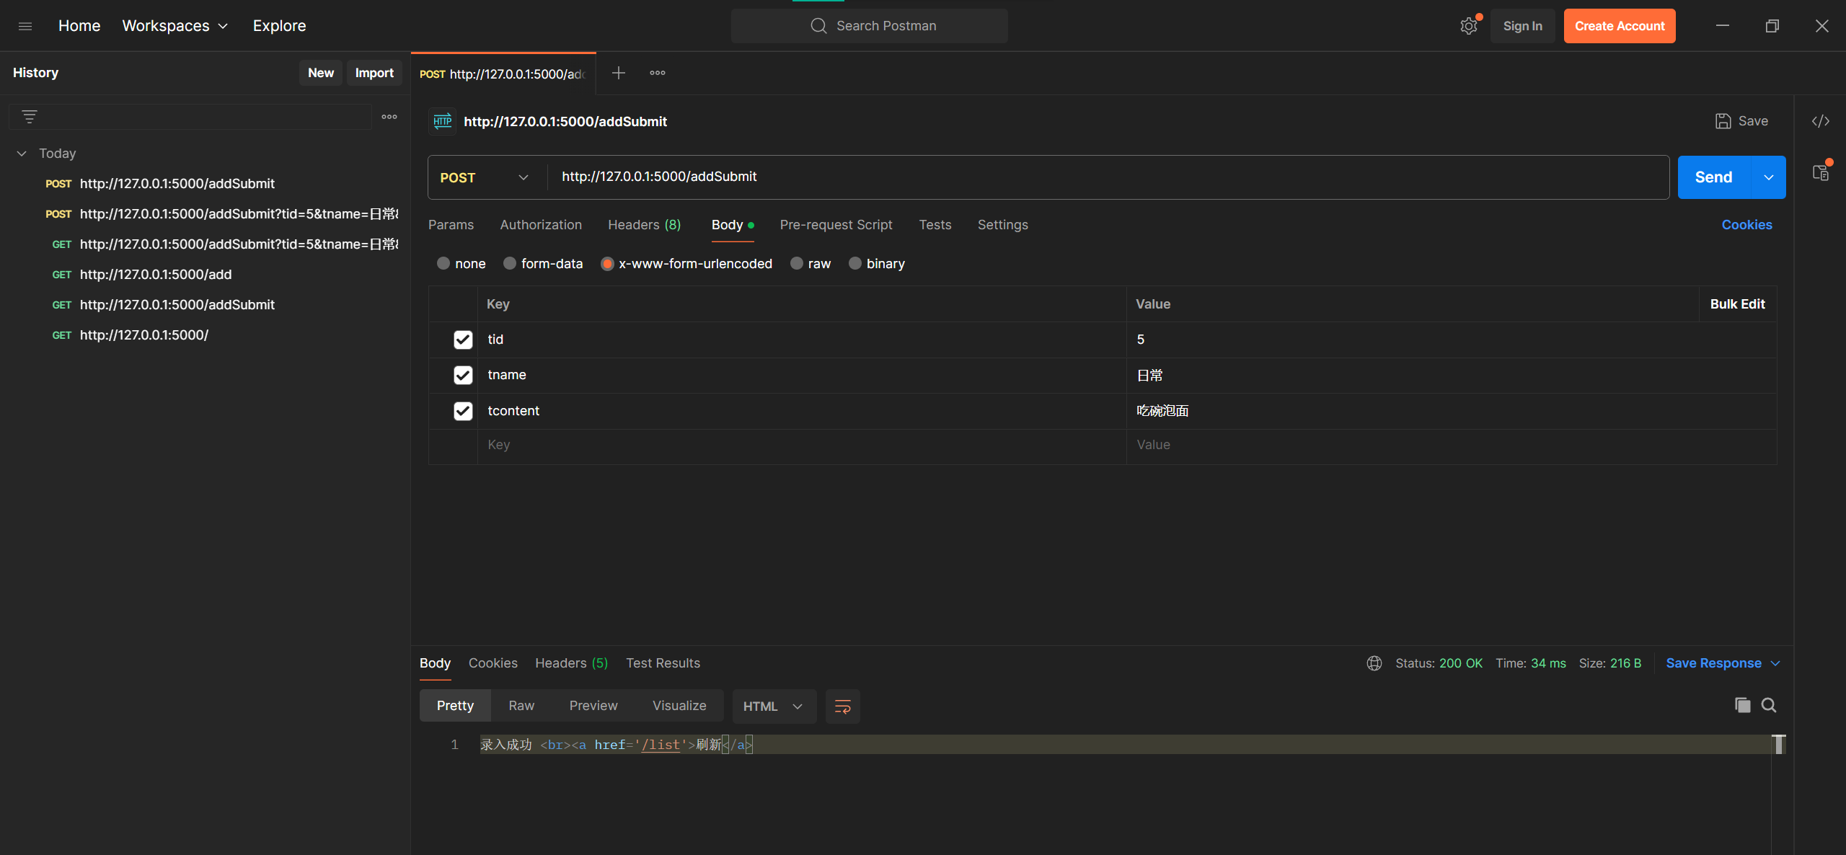Select the binary body type

855,264
